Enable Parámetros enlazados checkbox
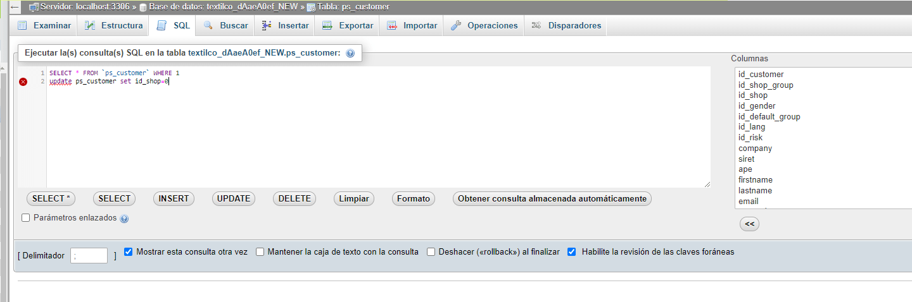 click(x=26, y=217)
